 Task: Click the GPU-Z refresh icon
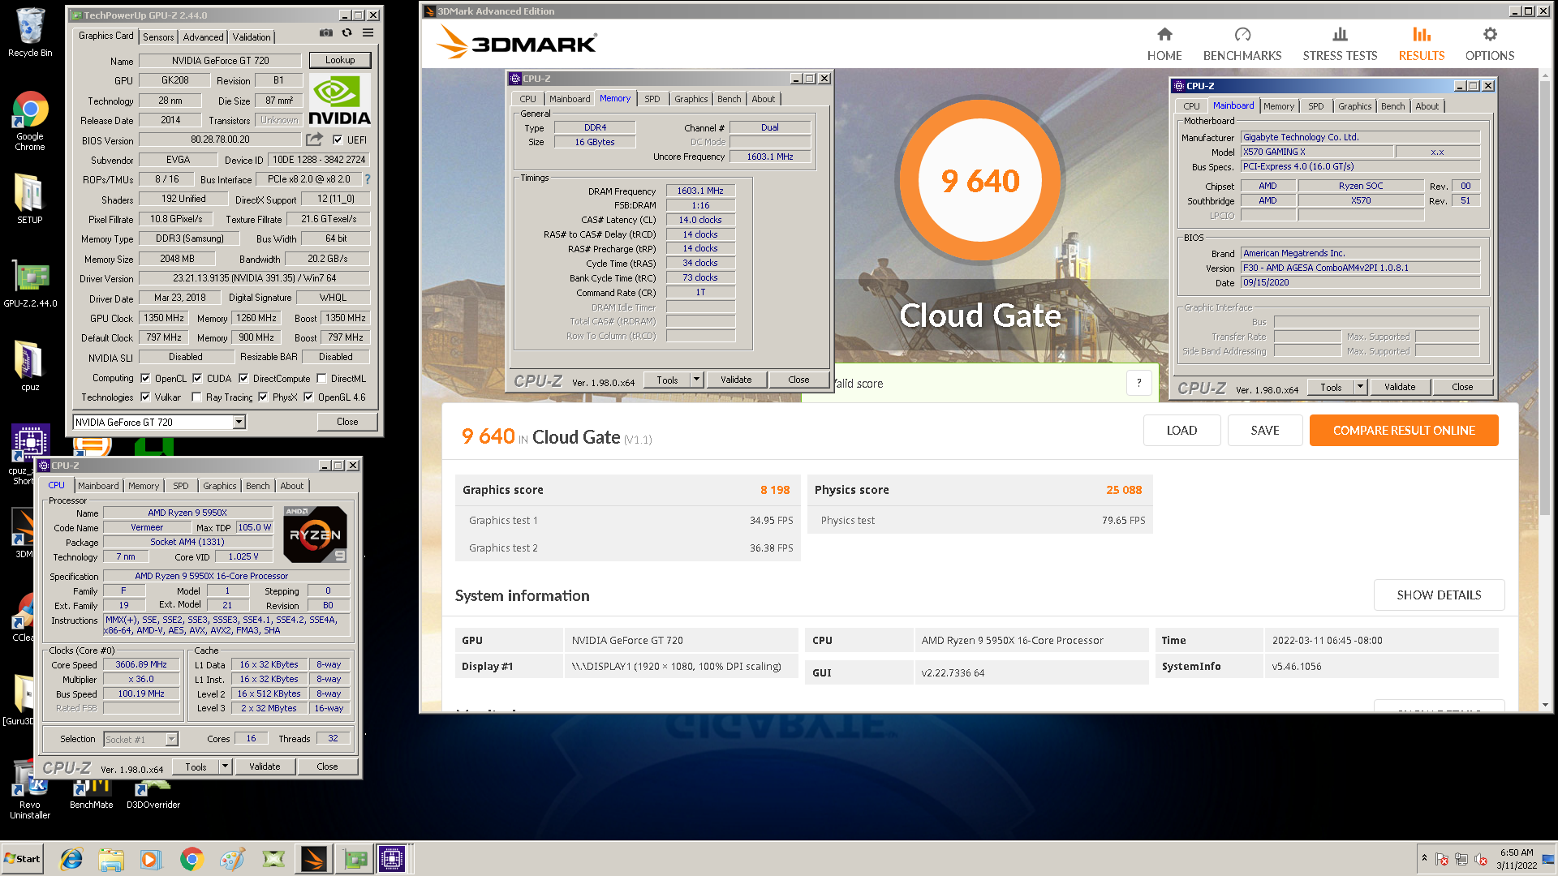[347, 33]
